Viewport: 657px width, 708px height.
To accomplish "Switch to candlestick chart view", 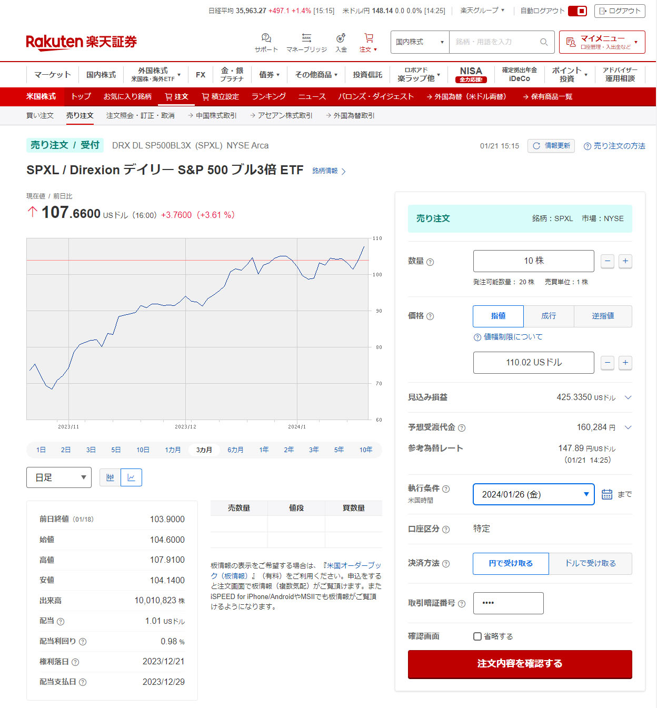I will tap(110, 477).
